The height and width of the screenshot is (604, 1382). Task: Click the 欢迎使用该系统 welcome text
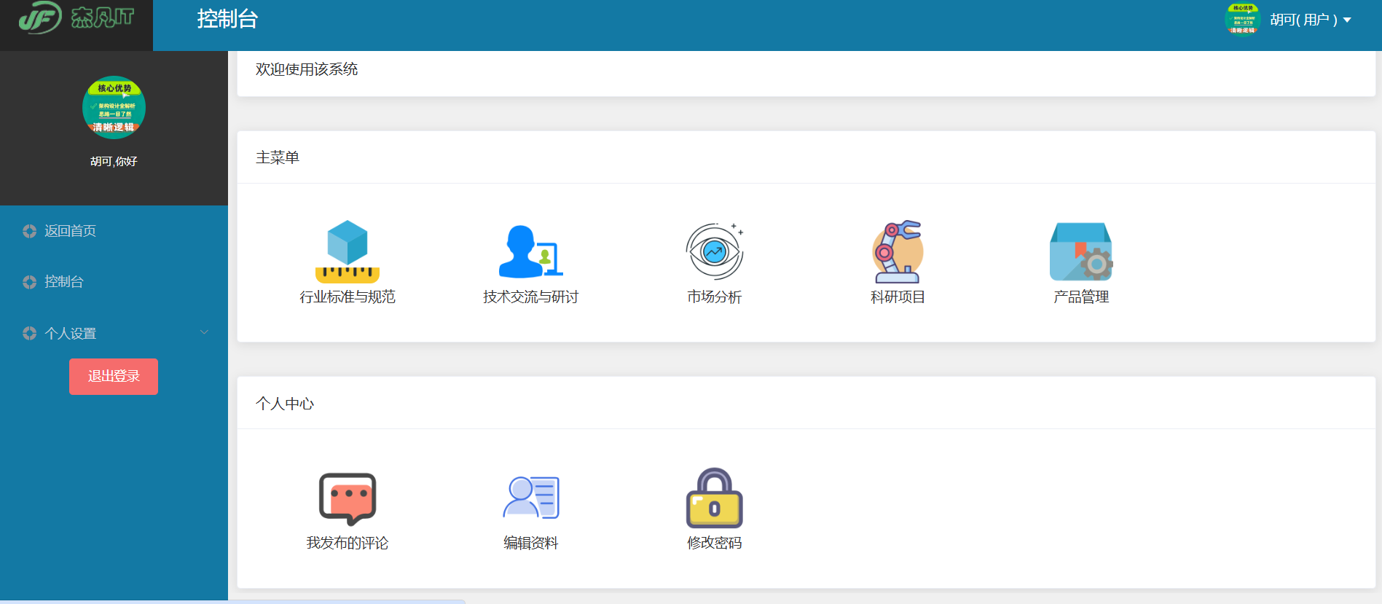pyautogui.click(x=307, y=70)
